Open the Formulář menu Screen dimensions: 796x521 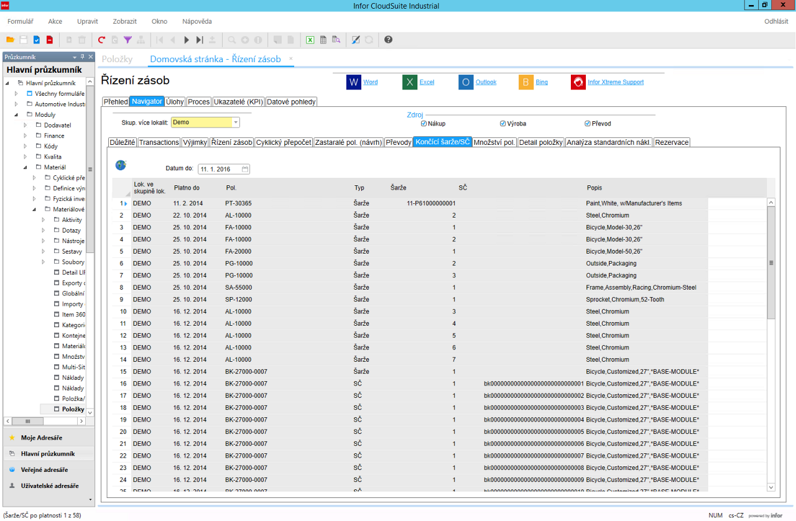tap(21, 21)
